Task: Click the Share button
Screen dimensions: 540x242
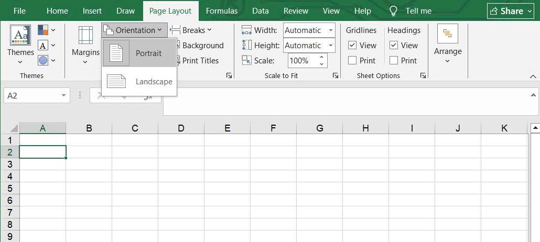Action: point(511,11)
